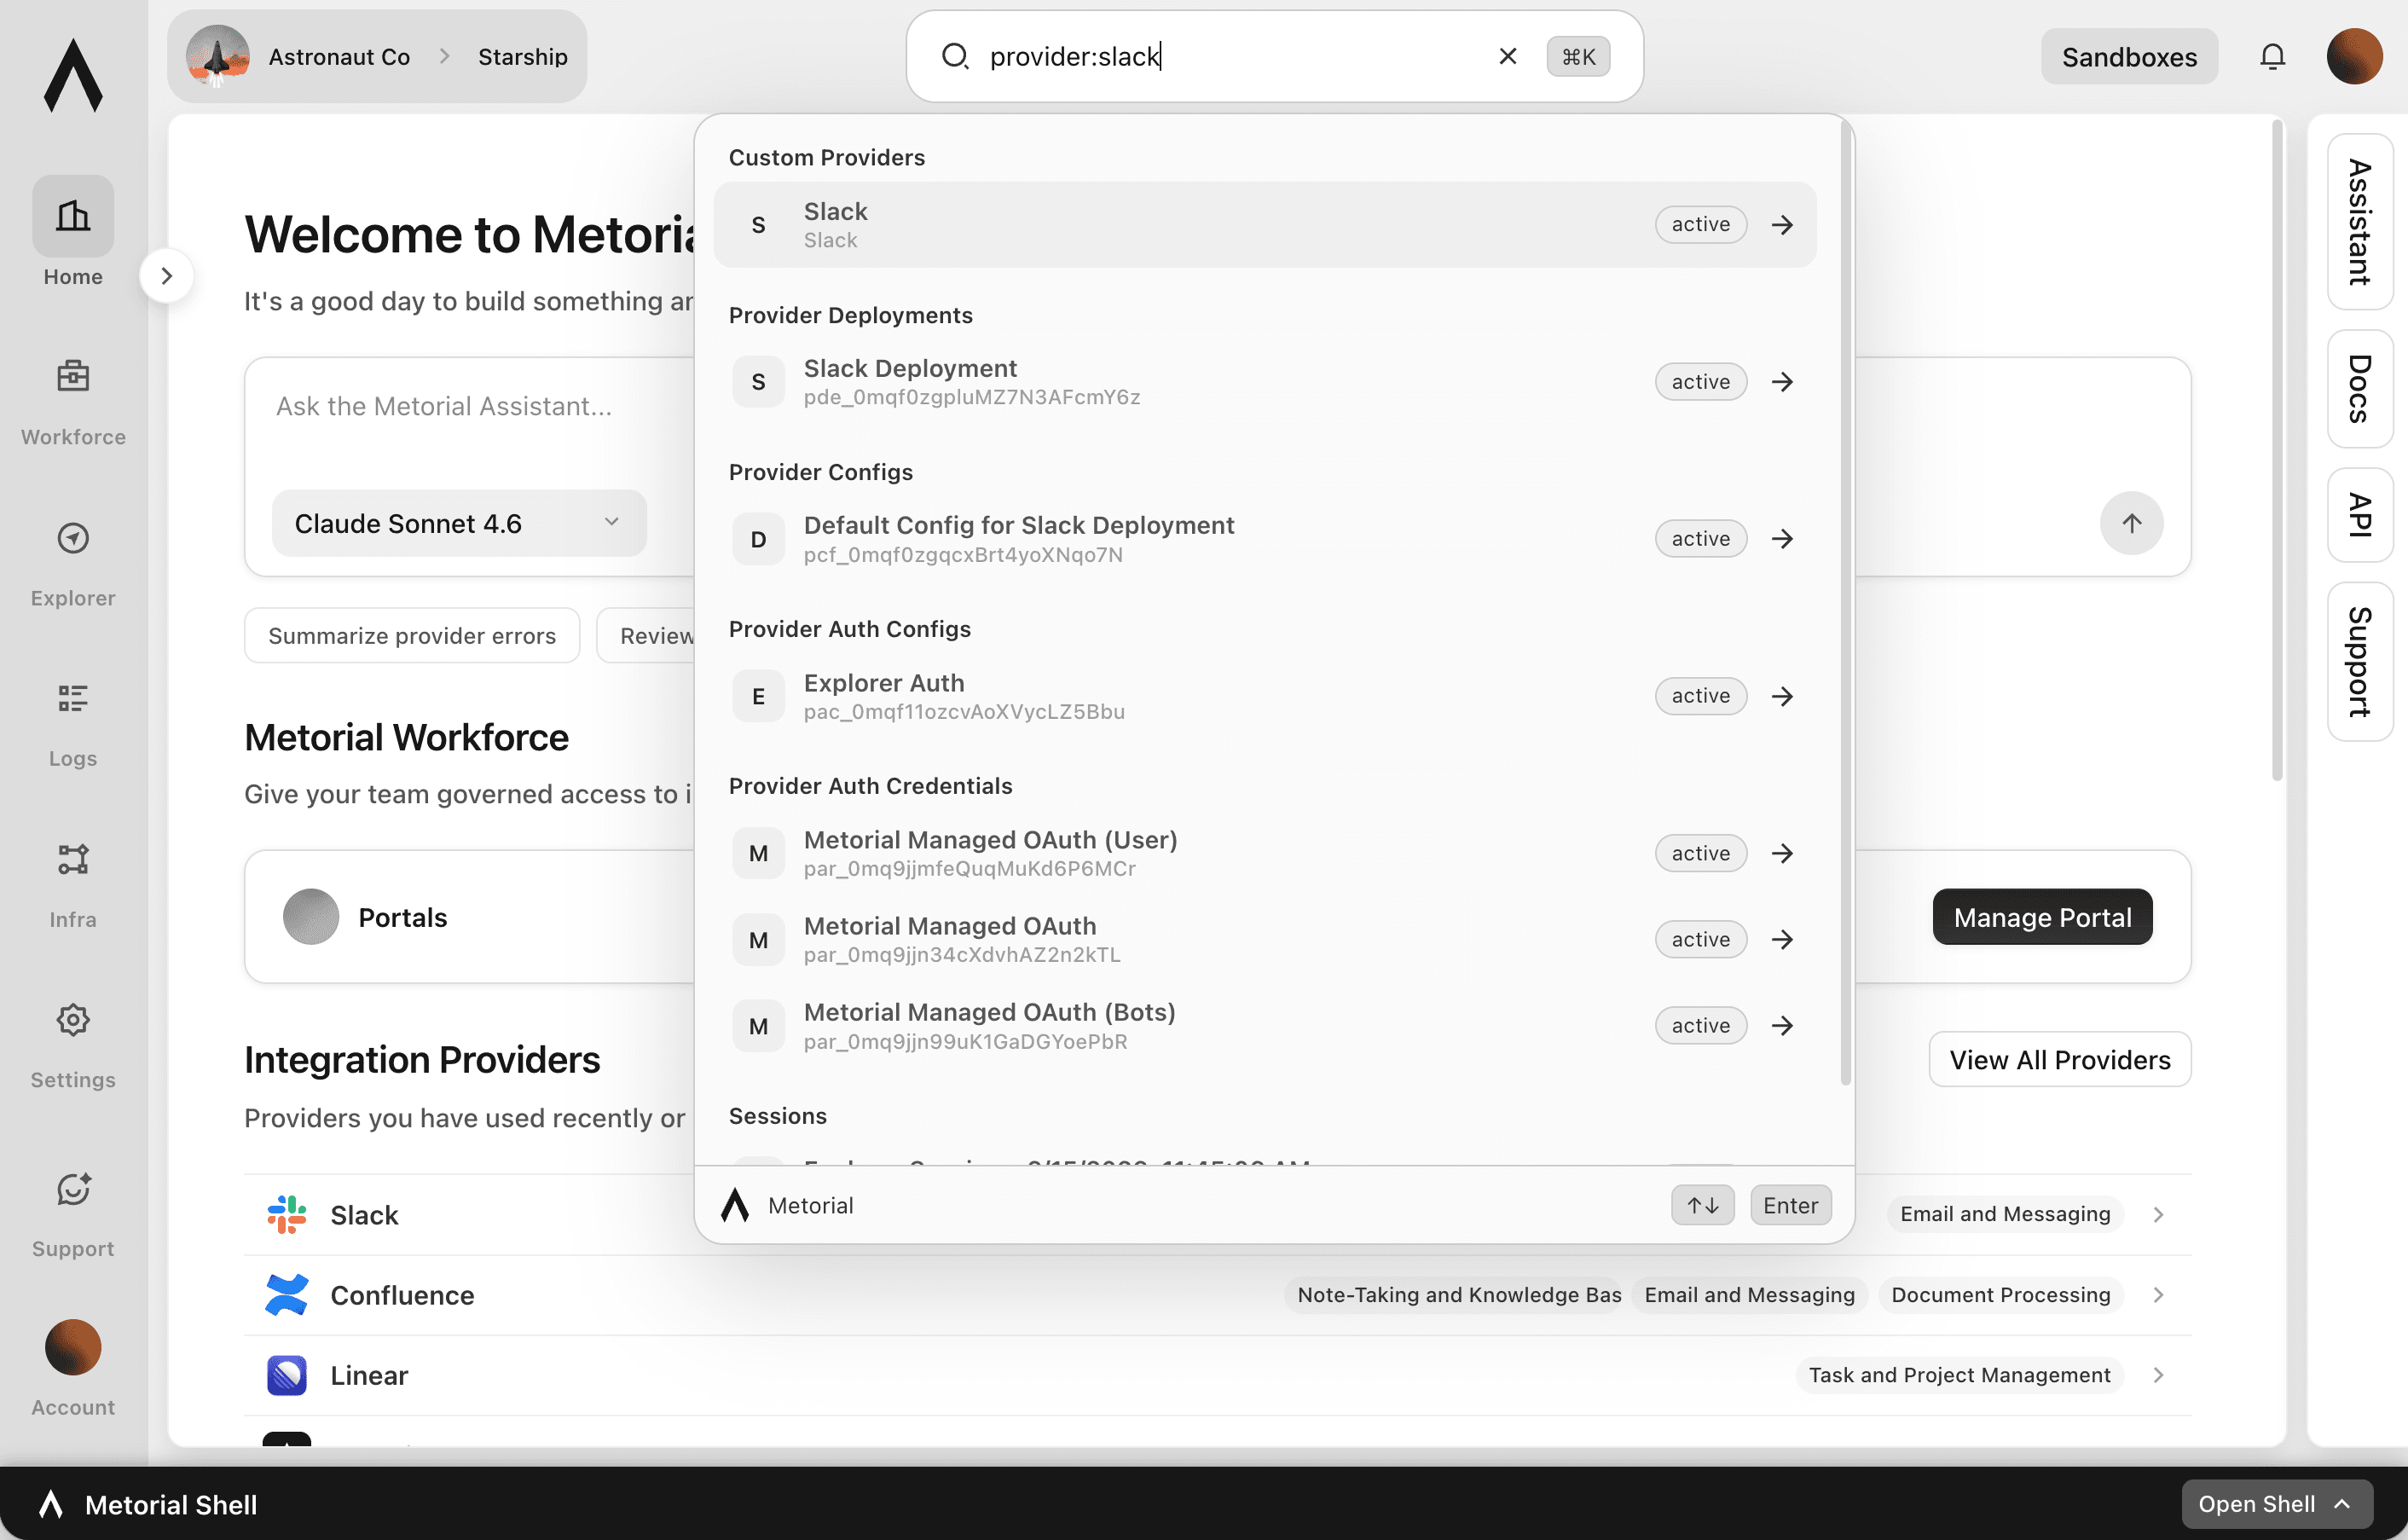Expand the sidebar with the chevron button
Image resolution: width=2408 pixels, height=1540 pixels.
point(166,275)
